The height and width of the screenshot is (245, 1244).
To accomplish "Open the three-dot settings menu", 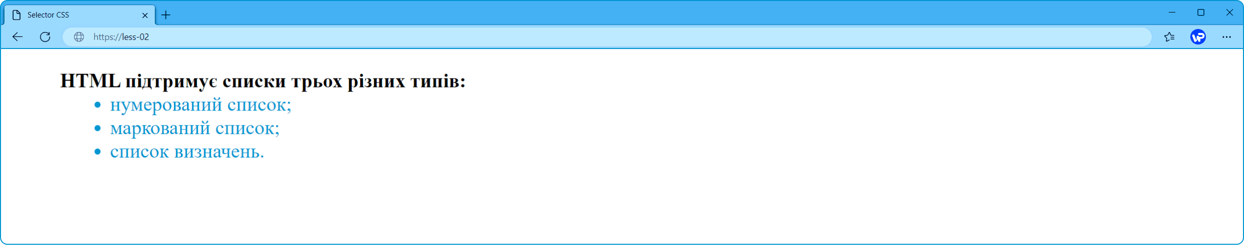I will [1226, 36].
